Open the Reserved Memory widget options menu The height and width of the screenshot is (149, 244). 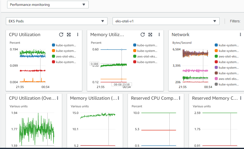point(241,98)
